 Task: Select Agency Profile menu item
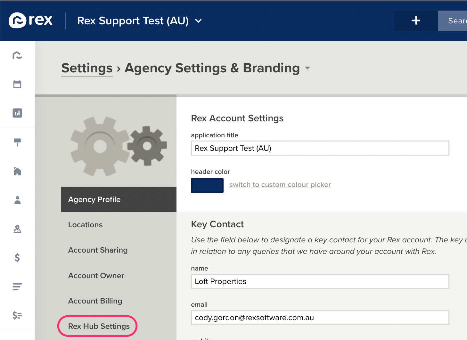click(x=119, y=199)
